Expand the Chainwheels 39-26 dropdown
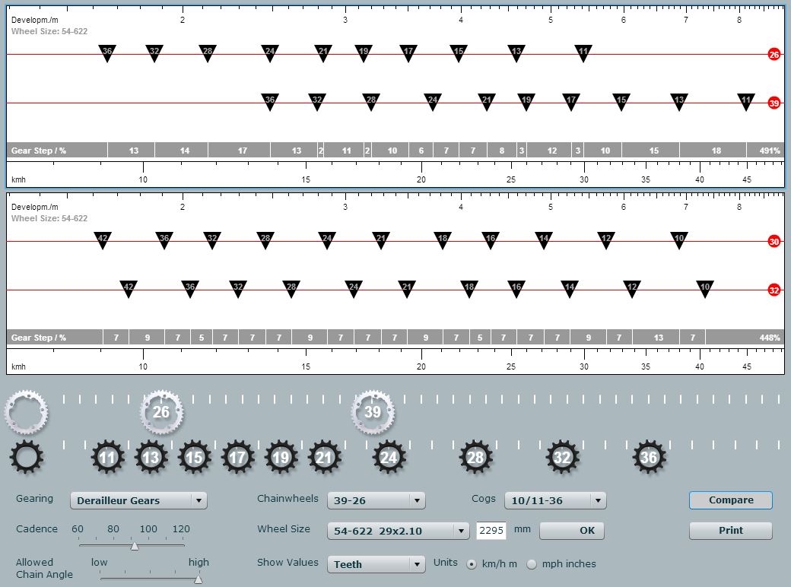 pos(376,500)
